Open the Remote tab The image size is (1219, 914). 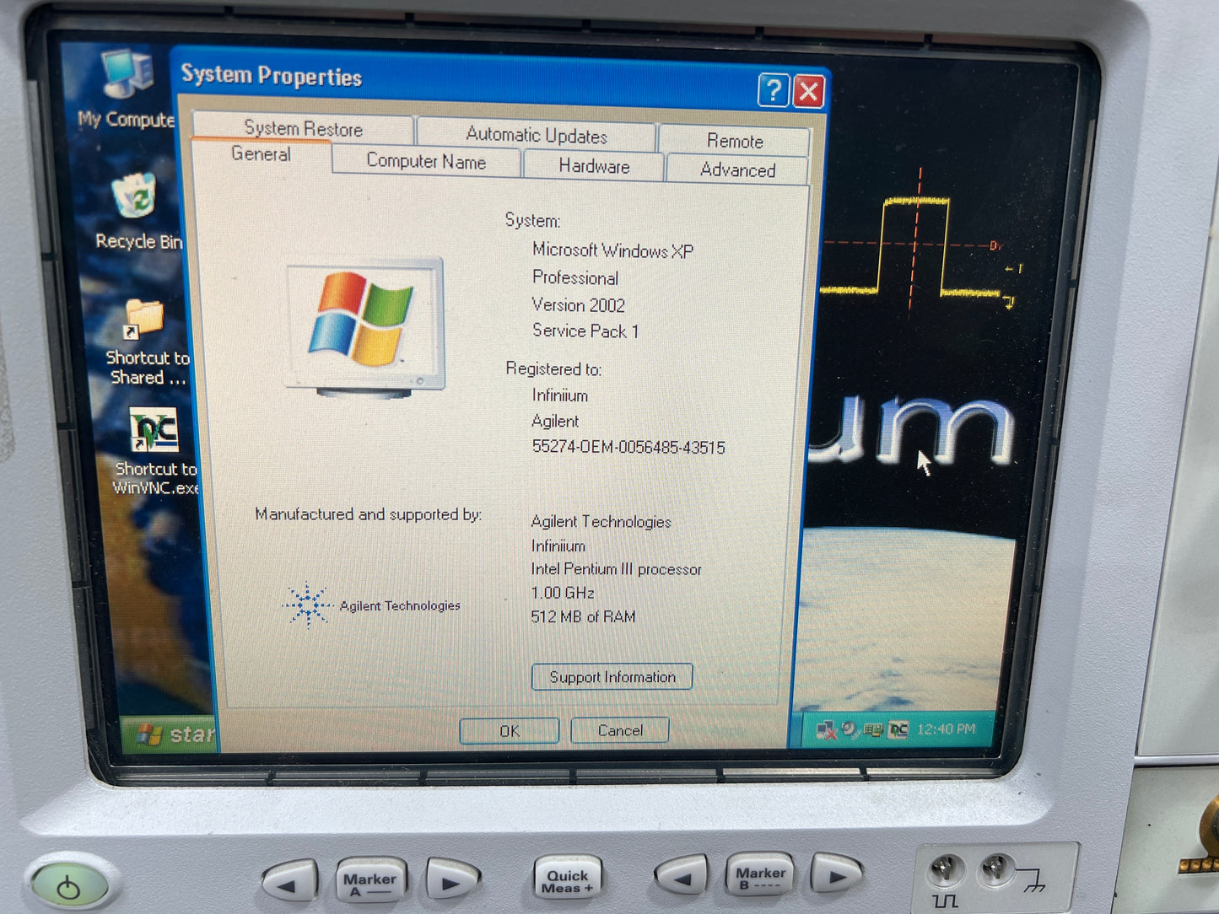734,141
